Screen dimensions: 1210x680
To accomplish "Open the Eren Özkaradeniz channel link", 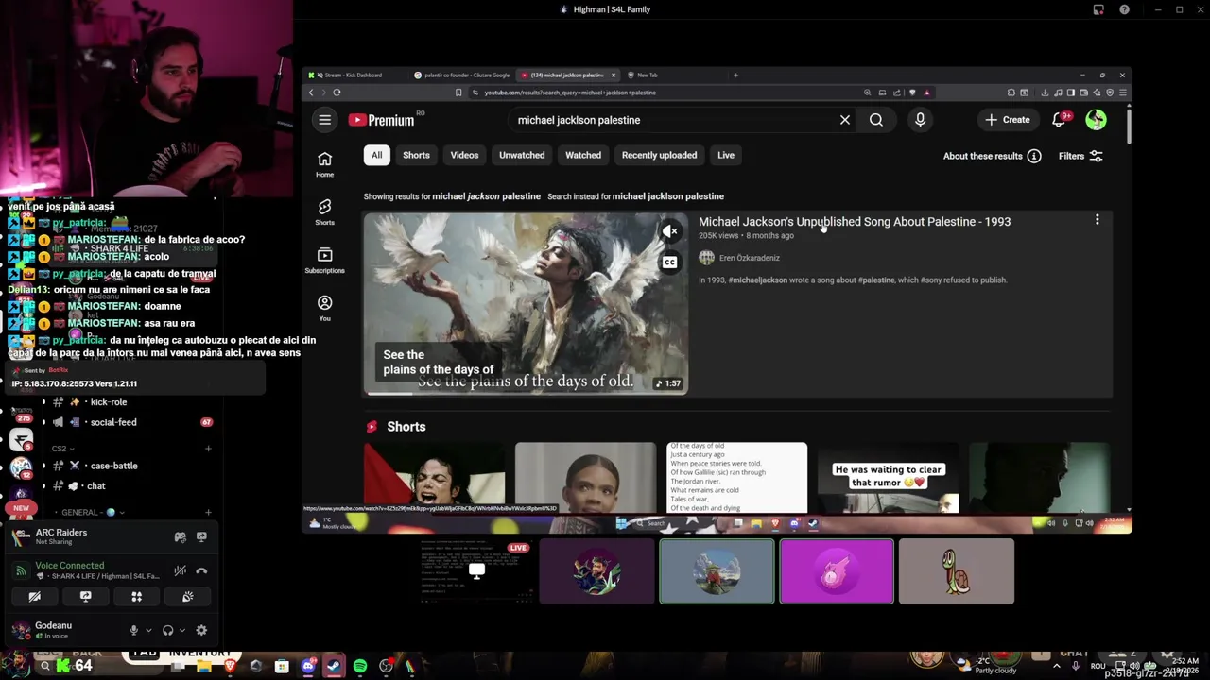I will [749, 258].
